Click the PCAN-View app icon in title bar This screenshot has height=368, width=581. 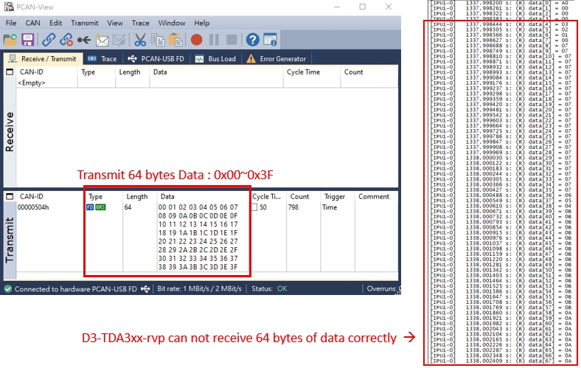(x=9, y=7)
